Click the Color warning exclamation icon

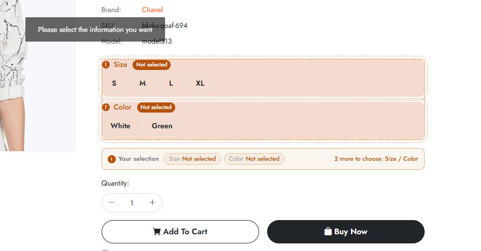click(106, 107)
